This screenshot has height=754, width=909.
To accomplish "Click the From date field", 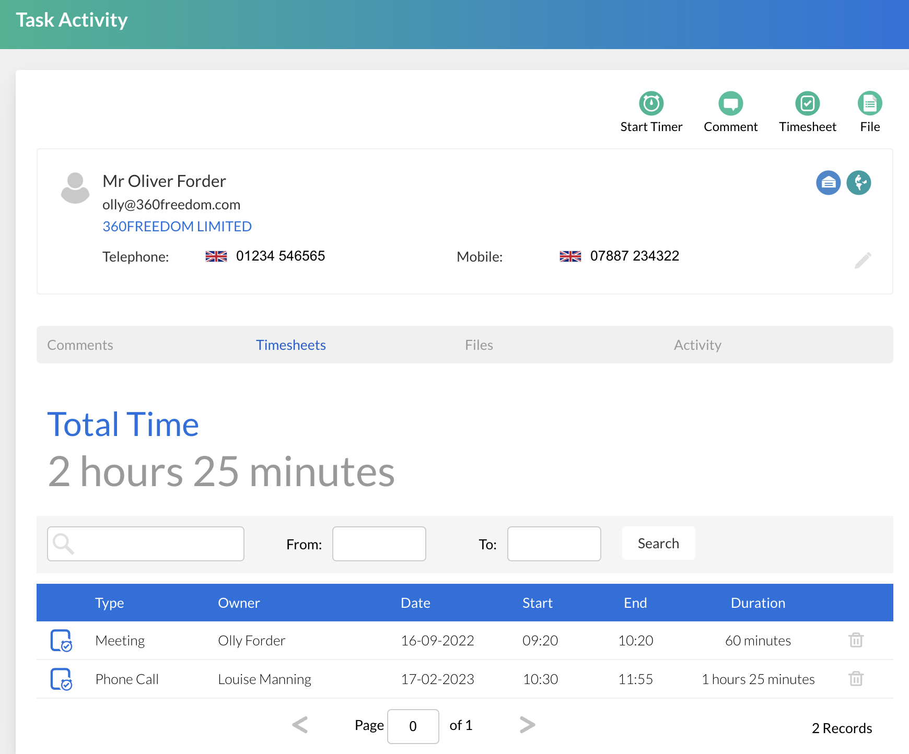I will point(379,544).
